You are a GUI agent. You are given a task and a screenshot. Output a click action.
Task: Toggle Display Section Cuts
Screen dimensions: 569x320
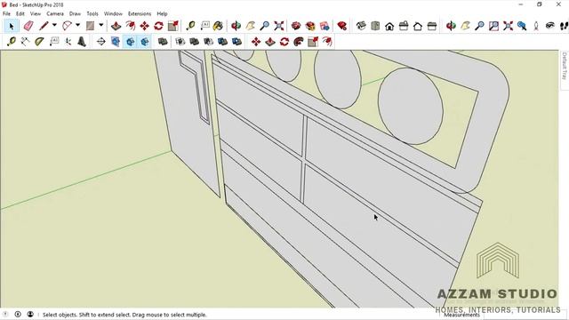click(x=130, y=42)
